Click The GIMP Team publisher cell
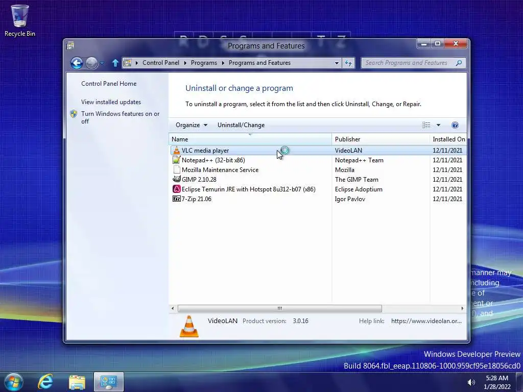523x392 pixels. coord(356,179)
